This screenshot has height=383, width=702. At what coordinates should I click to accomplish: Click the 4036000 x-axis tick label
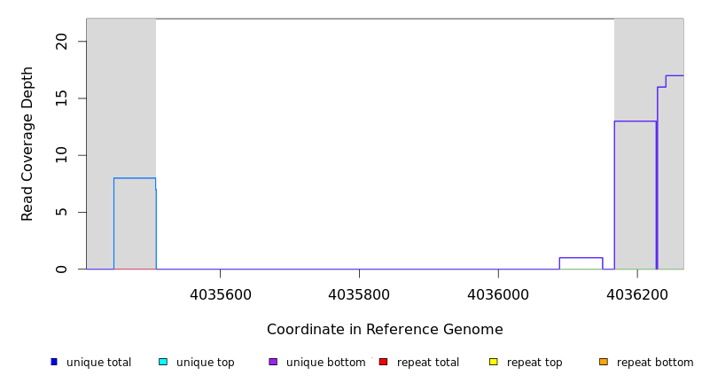pyautogui.click(x=498, y=293)
